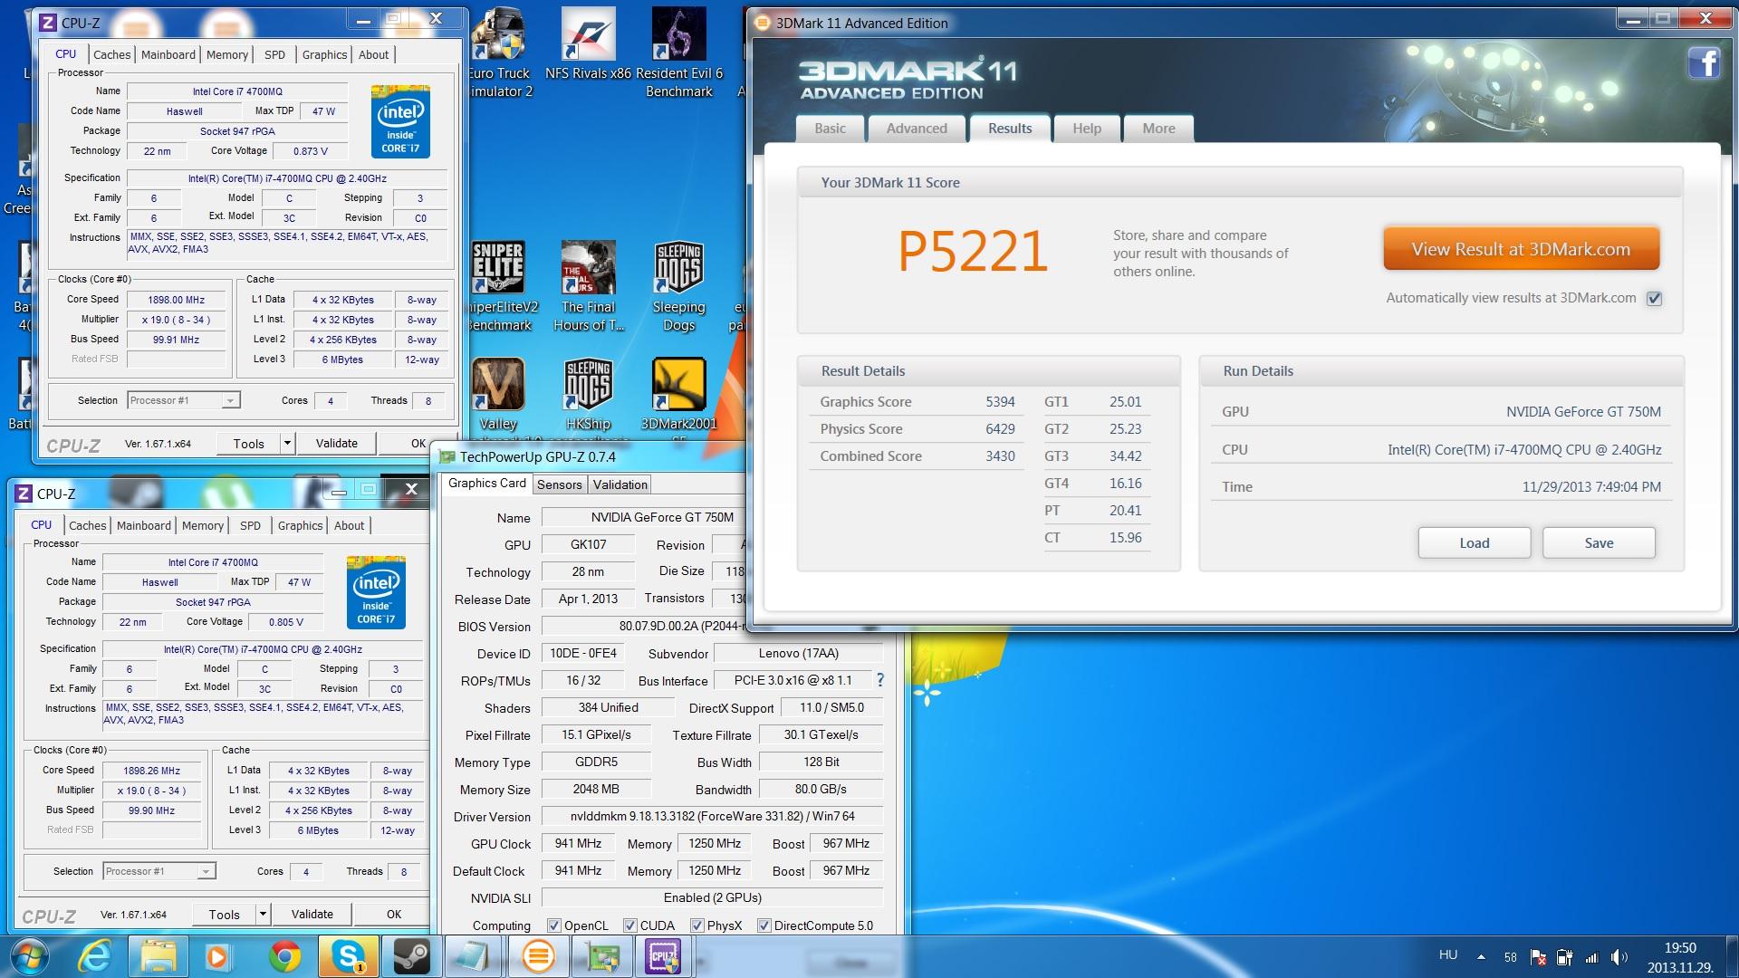Click the Load button in Run Details
This screenshot has width=1739, height=978.
1474,543
